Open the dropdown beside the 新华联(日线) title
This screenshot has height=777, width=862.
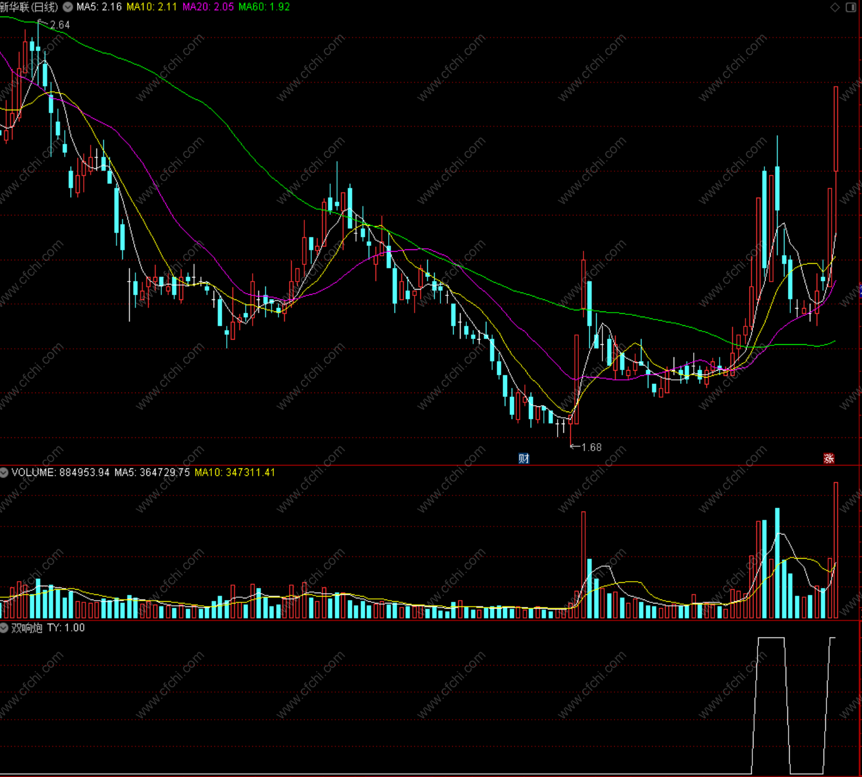click(x=68, y=7)
